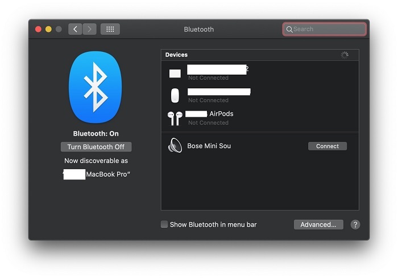The height and width of the screenshot is (278, 398).
Task: Select the AirPods device row
Action: (260, 118)
